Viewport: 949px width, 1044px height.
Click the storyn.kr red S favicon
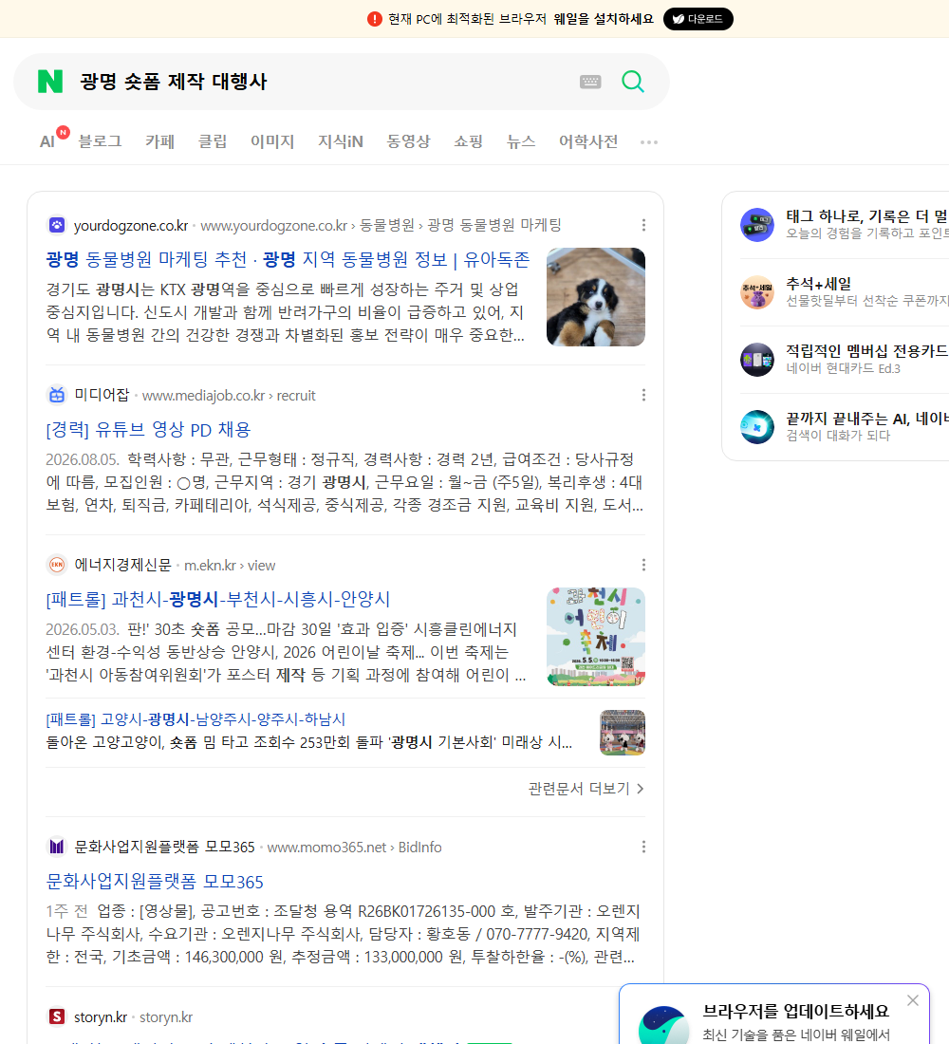pyautogui.click(x=57, y=1016)
